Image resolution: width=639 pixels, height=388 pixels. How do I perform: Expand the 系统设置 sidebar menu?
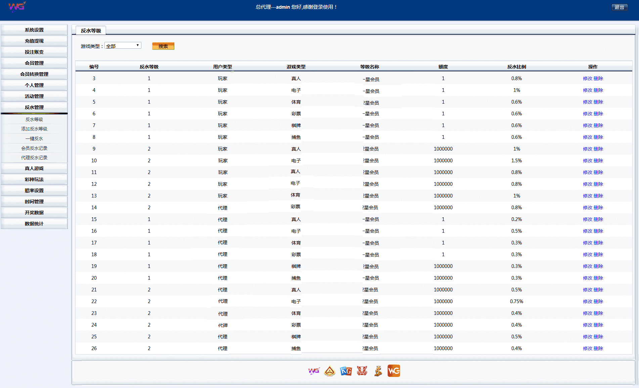(x=34, y=30)
